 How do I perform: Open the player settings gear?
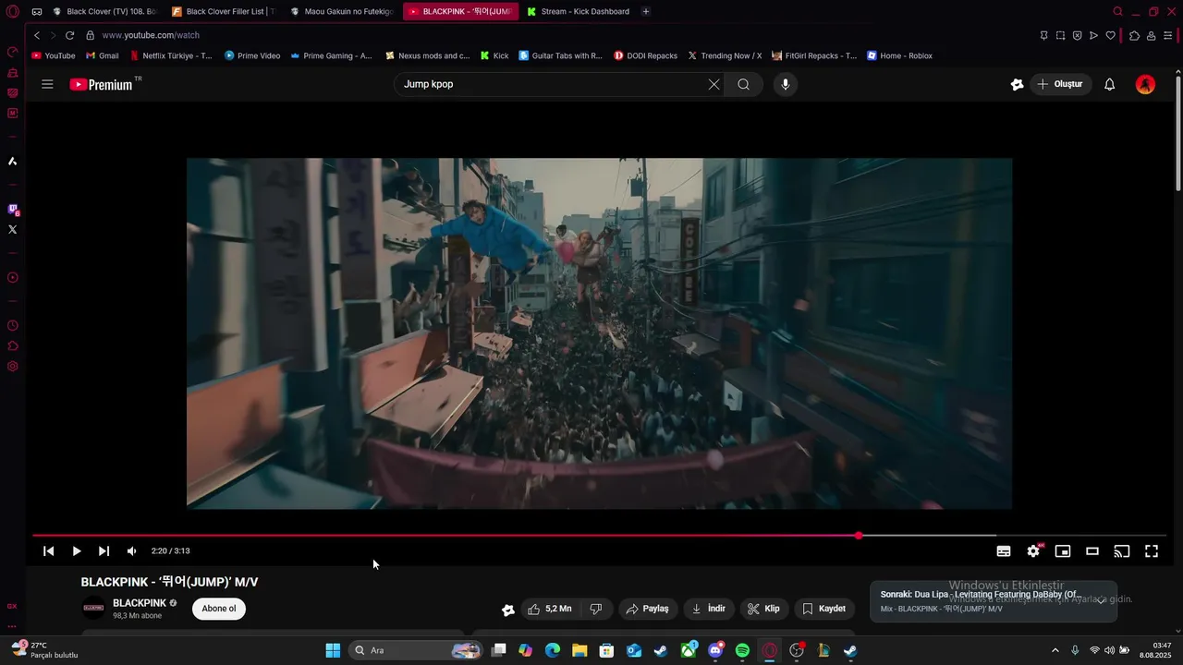pos(1033,550)
